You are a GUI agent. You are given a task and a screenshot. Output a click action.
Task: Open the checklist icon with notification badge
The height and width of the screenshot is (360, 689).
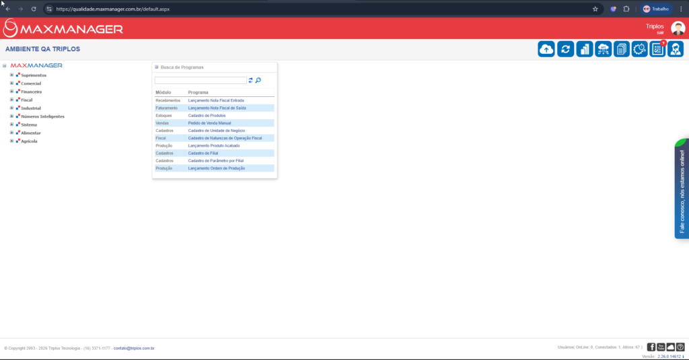(657, 49)
